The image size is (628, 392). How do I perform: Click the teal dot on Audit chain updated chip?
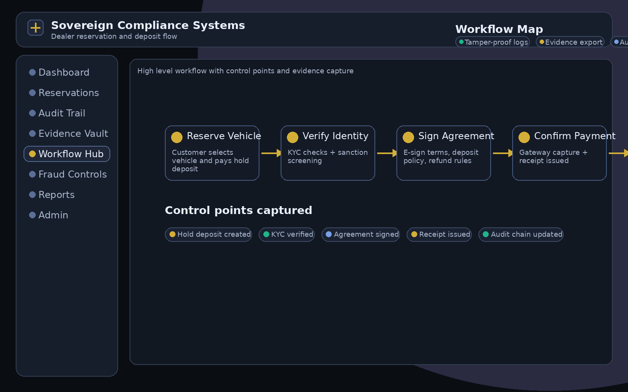(x=486, y=234)
